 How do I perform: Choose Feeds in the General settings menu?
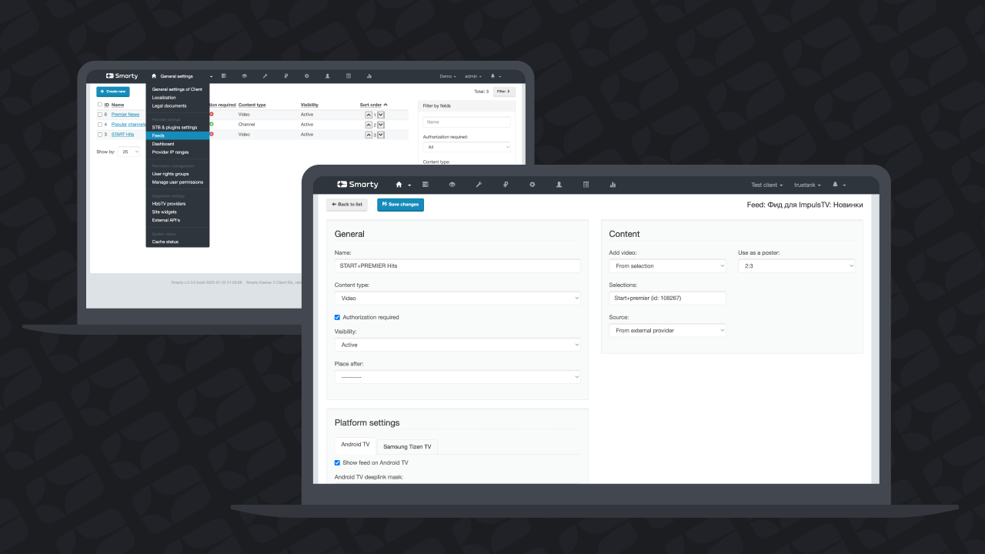[x=178, y=135]
